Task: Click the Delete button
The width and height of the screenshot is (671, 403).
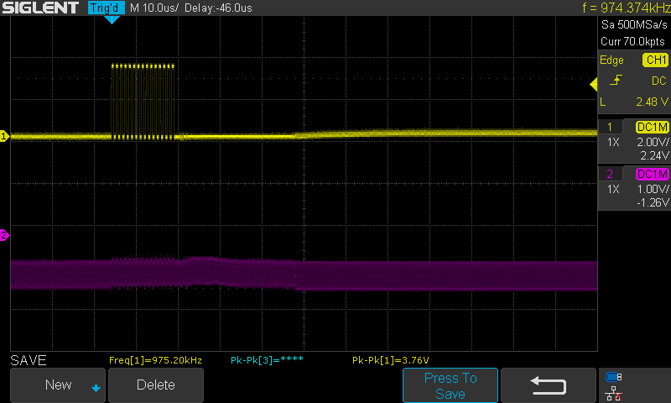Action: pyautogui.click(x=156, y=385)
